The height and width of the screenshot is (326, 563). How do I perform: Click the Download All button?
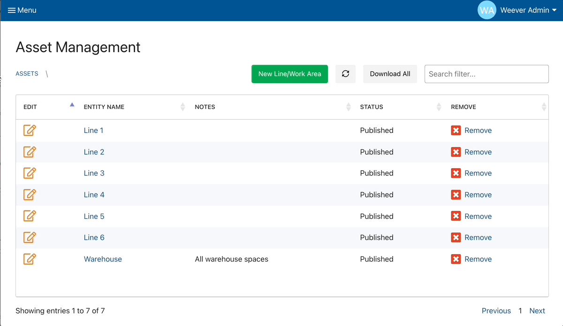click(390, 74)
